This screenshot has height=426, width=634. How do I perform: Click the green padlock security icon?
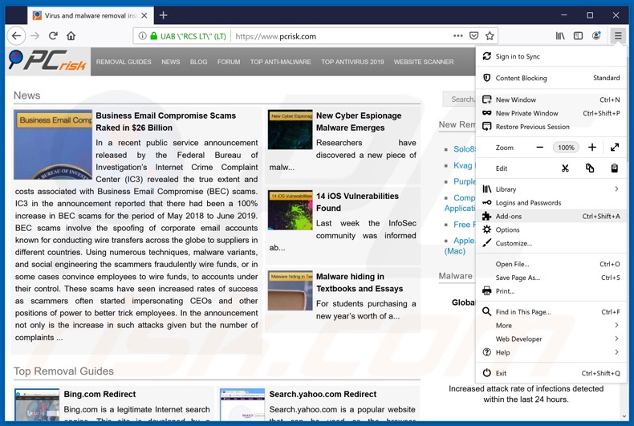coord(153,36)
